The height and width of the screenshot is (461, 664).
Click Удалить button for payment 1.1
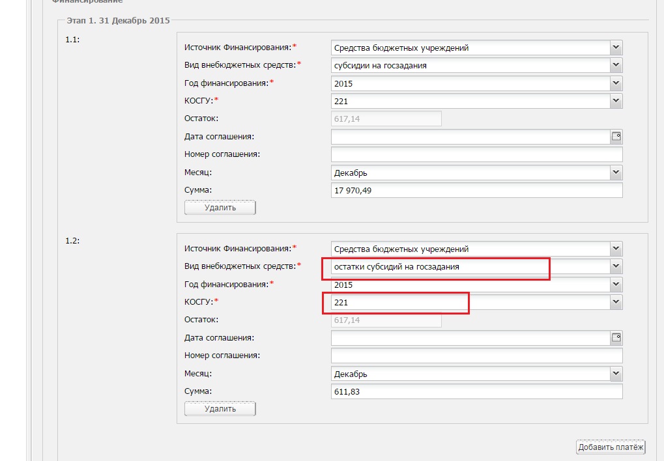tap(220, 208)
